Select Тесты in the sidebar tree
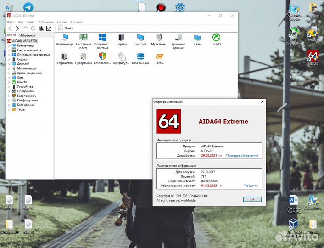Viewport: 324px width, 248px height. [x=21, y=109]
